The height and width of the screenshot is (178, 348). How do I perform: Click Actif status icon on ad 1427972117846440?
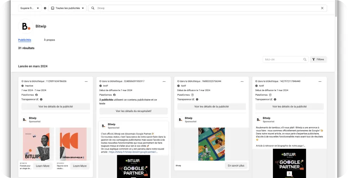256,86
